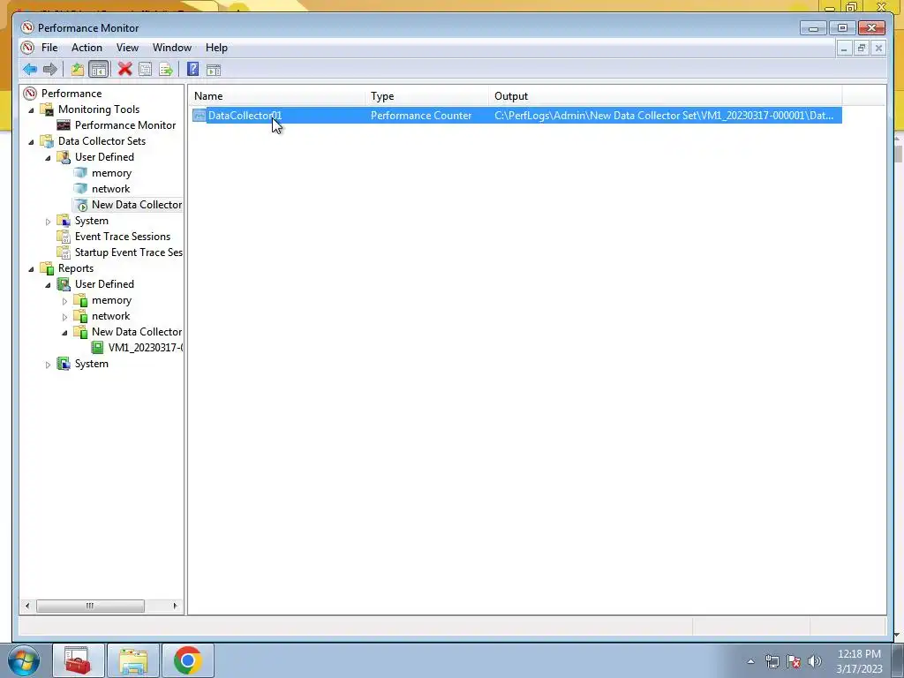Click the memory report folder icon
Screen dimensions: 904x678
80,300
